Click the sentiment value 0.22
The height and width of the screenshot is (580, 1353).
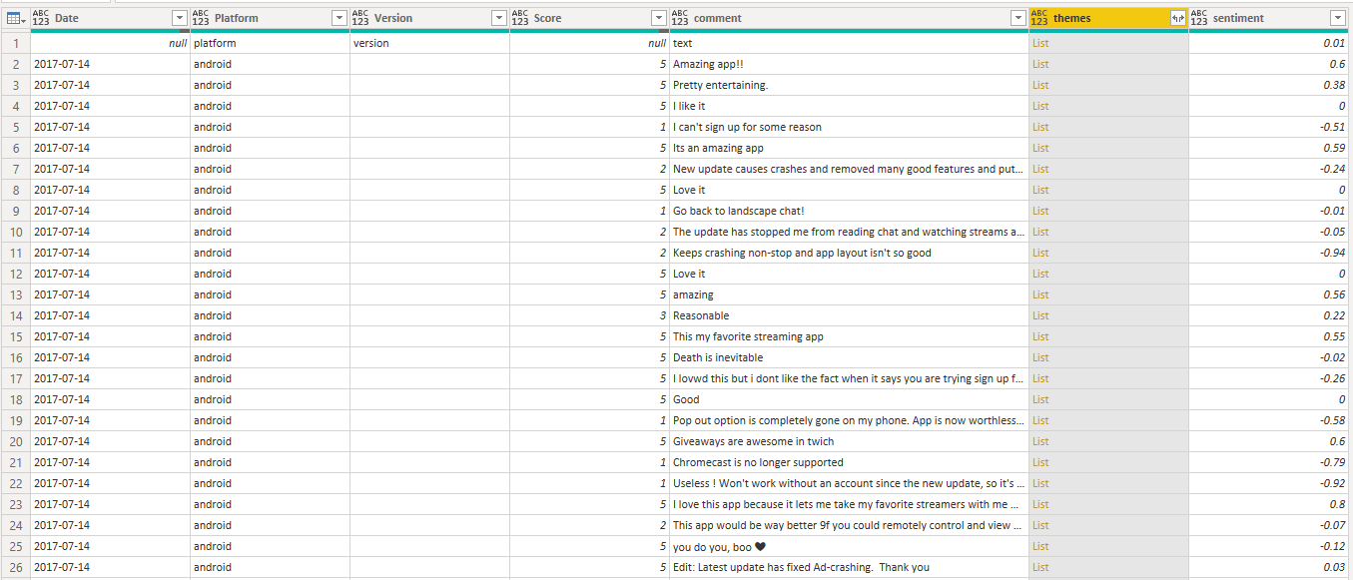point(1335,315)
